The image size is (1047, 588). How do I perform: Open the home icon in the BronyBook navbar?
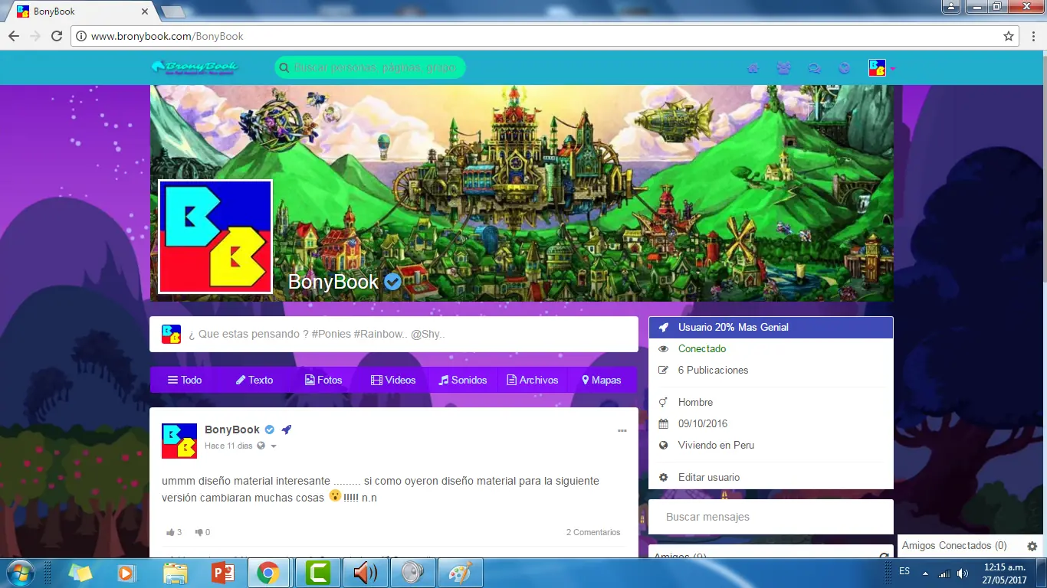(753, 68)
